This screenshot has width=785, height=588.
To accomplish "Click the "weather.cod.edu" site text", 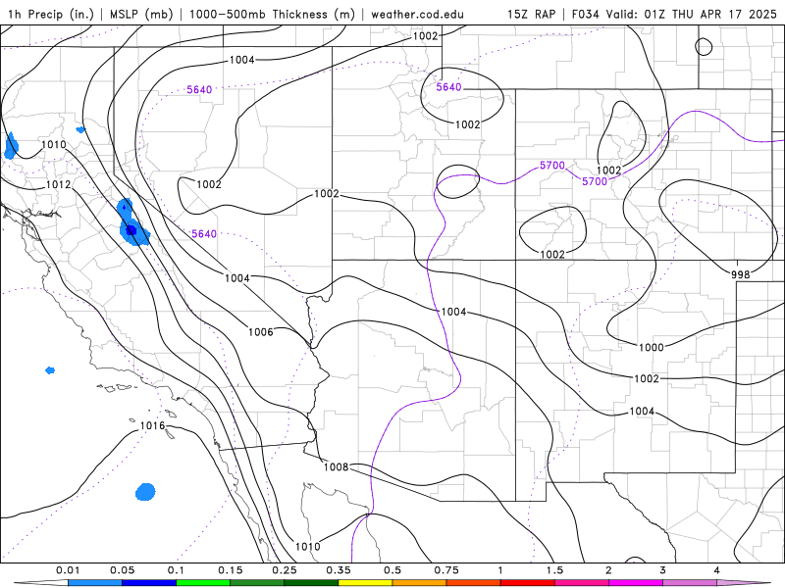I will [417, 14].
